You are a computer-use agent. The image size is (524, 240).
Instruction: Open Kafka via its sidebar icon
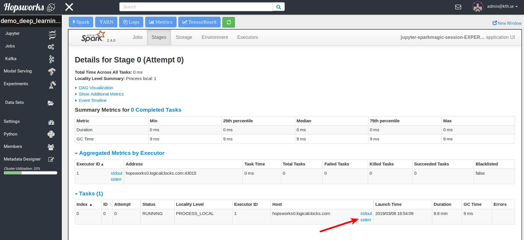click(51, 59)
